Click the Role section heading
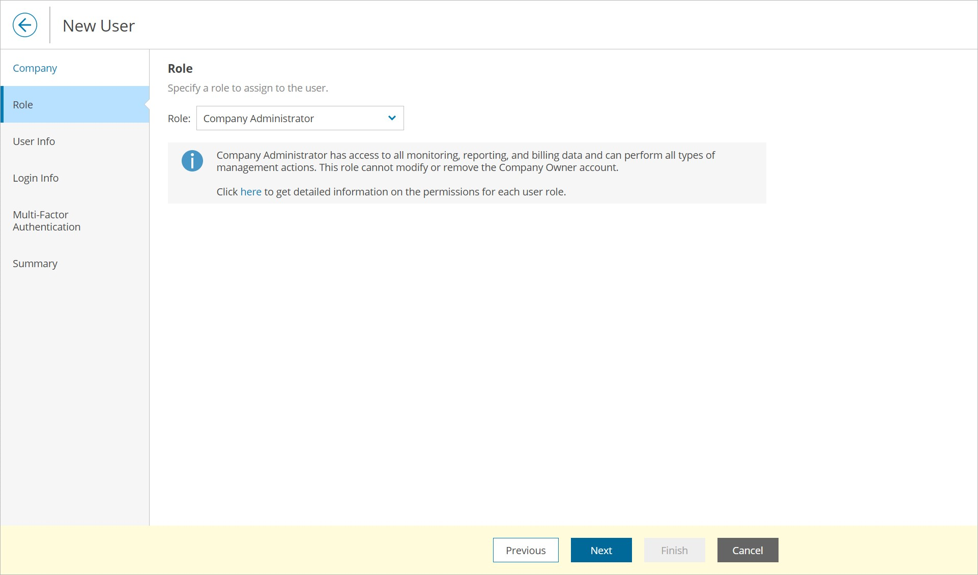978x575 pixels. (x=180, y=69)
